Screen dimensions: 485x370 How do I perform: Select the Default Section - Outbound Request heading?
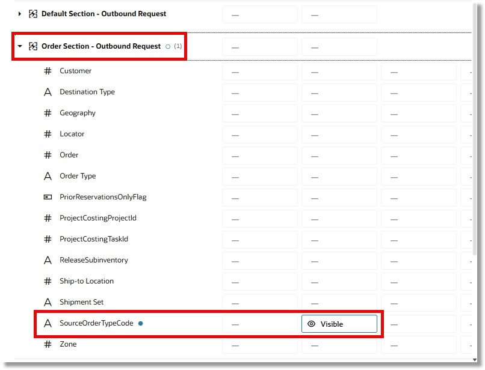pos(105,14)
